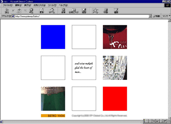Open the Search (検索) toolbar button
The height and width of the screenshot is (124, 171).
(63, 11)
